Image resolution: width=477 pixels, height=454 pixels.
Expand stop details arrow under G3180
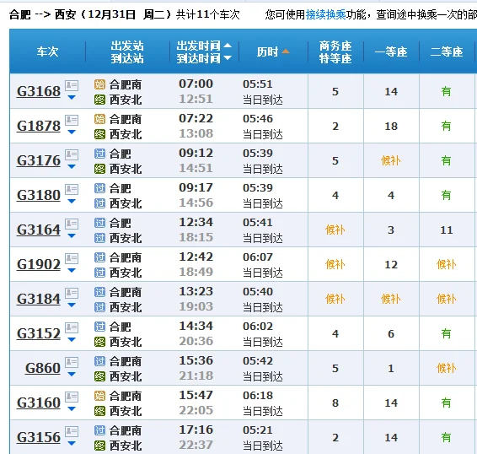(x=72, y=201)
